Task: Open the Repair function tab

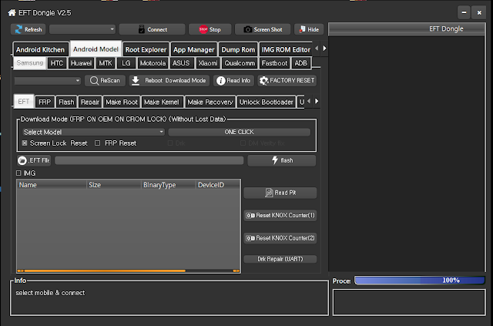Action: click(90, 102)
